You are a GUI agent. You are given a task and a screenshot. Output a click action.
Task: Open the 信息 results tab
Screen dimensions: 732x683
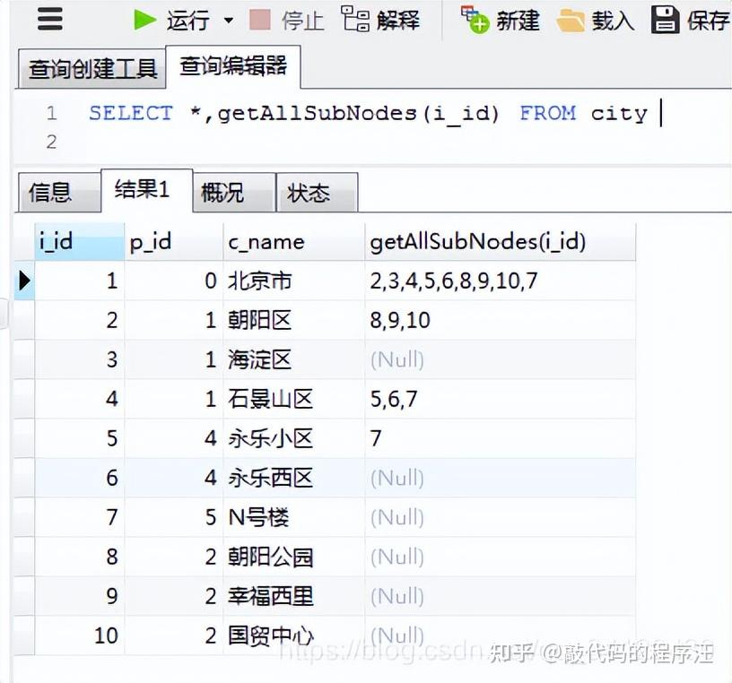(57, 191)
